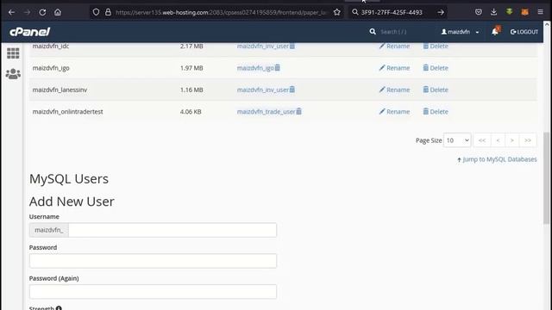Open maizdvfn_trade_user privileged user link
Screen dimensions: 552x310
pyautogui.click(x=267, y=111)
